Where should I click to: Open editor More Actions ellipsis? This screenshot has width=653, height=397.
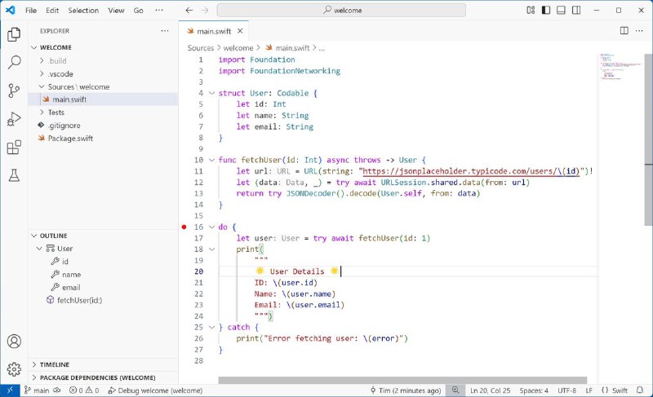click(639, 31)
